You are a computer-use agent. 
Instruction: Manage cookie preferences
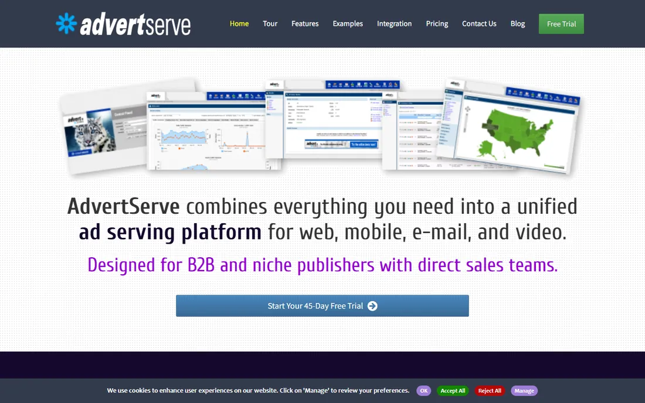point(524,391)
